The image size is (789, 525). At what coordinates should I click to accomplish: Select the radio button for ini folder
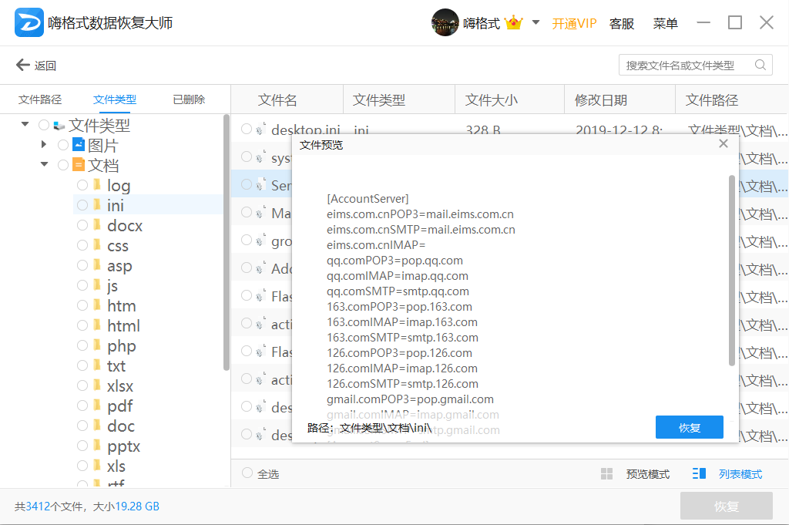tap(82, 205)
